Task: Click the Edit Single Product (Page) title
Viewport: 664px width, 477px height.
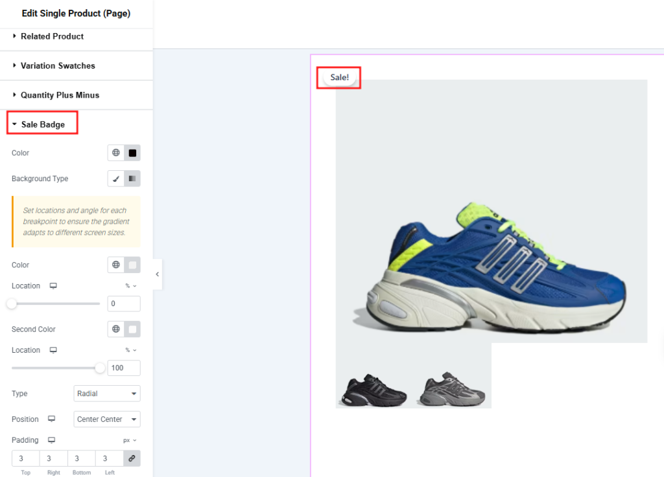Action: [x=77, y=14]
